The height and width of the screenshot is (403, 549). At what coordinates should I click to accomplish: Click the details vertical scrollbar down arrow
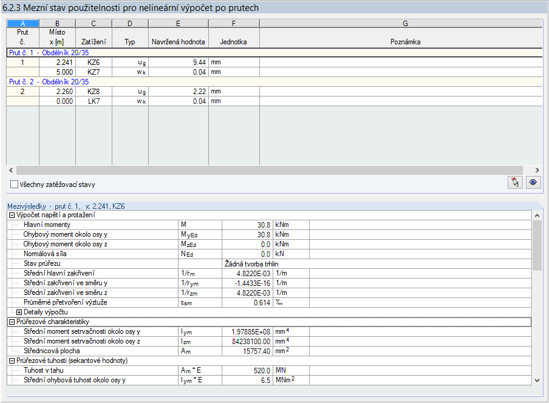click(x=537, y=381)
